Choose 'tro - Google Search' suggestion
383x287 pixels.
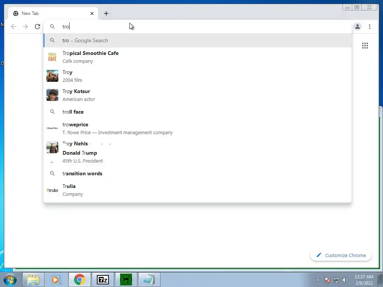click(197, 40)
